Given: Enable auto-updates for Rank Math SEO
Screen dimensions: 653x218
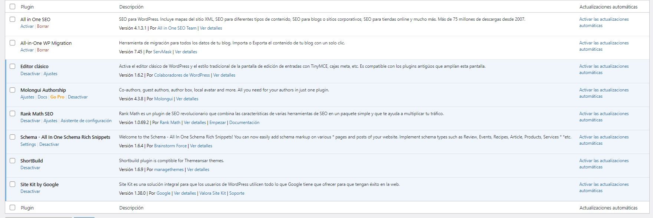Looking at the screenshot, I should point(604,117).
